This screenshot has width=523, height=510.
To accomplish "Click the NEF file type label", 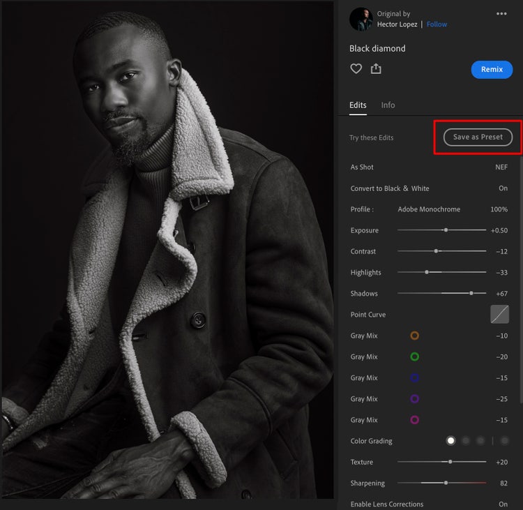I will pos(501,167).
